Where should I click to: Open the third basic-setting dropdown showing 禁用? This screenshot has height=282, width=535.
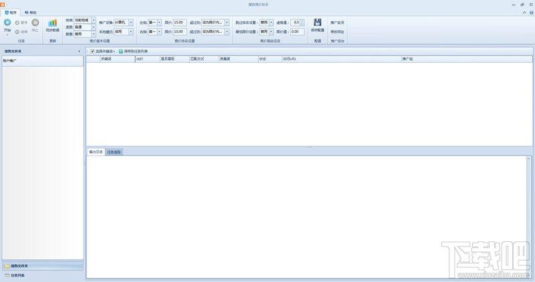(94, 34)
